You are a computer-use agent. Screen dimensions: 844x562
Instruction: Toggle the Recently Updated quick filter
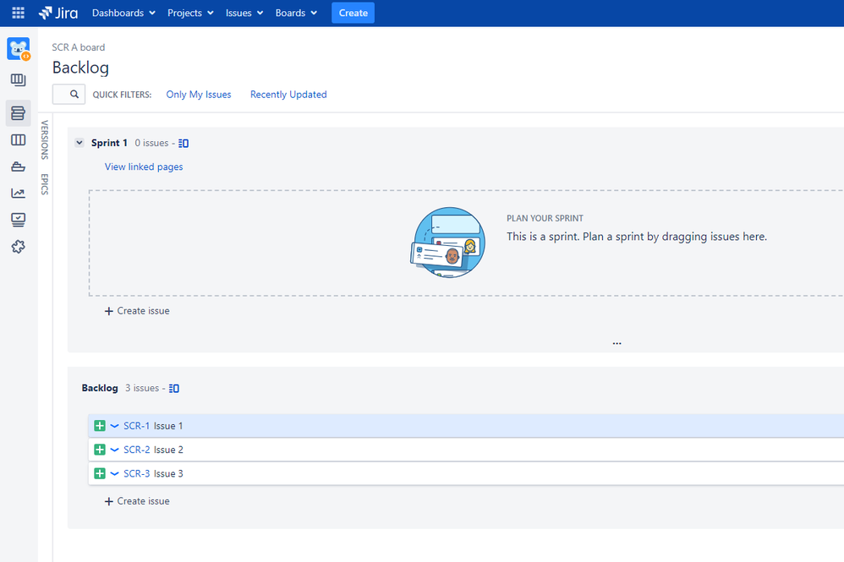(288, 95)
